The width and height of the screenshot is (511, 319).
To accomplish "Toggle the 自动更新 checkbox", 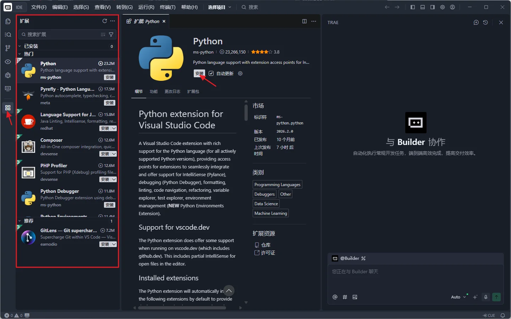I will [211, 73].
